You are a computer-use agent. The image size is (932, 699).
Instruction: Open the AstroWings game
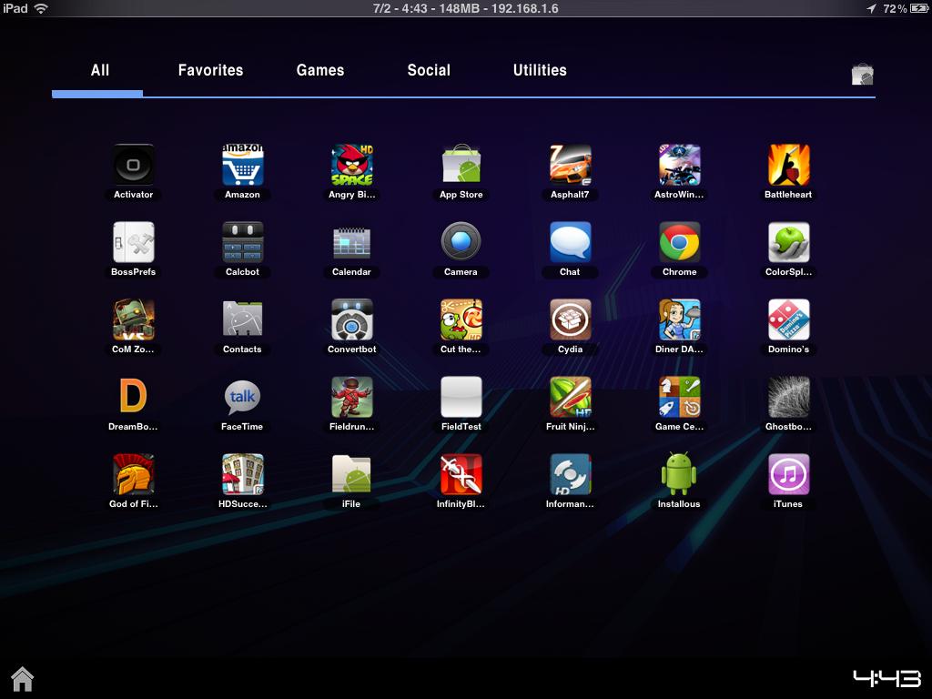click(679, 166)
